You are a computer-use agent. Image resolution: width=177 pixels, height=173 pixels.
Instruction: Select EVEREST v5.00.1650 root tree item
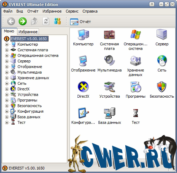pyautogui.click(x=29, y=39)
